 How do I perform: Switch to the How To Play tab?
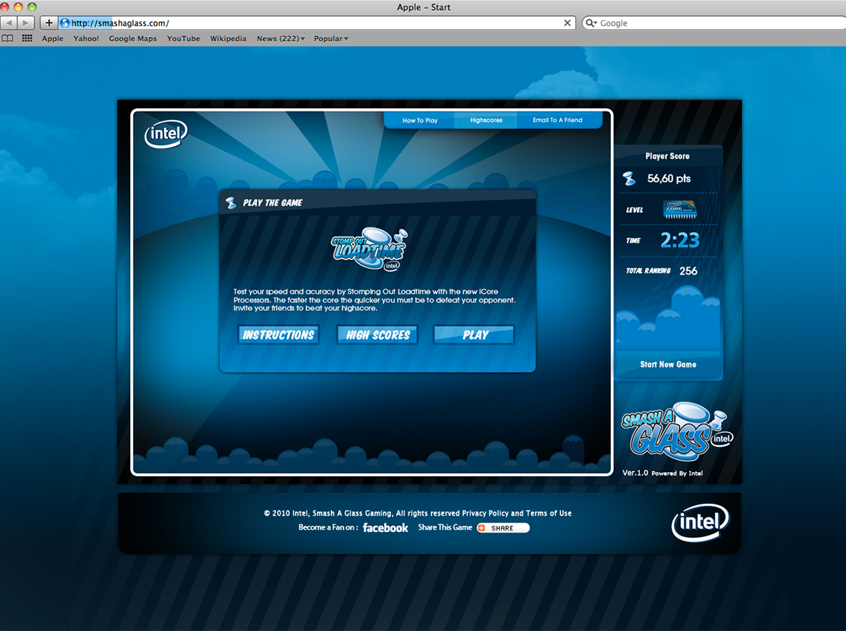(420, 120)
